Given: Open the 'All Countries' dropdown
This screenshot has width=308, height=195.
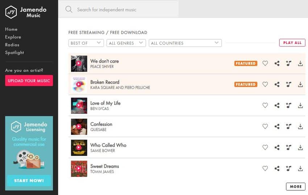Looking at the screenshot, I should [x=185, y=43].
